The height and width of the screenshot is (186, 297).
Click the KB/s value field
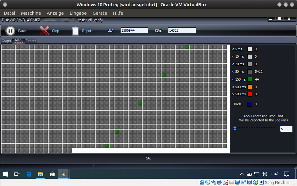(x=182, y=30)
